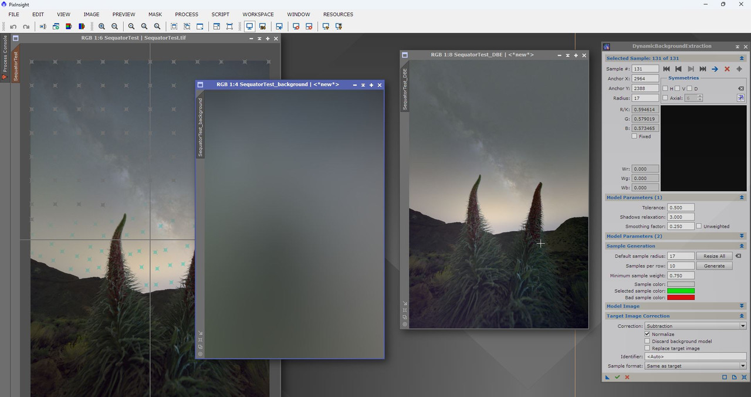Collapse the Selected Sample section

pyautogui.click(x=742, y=59)
